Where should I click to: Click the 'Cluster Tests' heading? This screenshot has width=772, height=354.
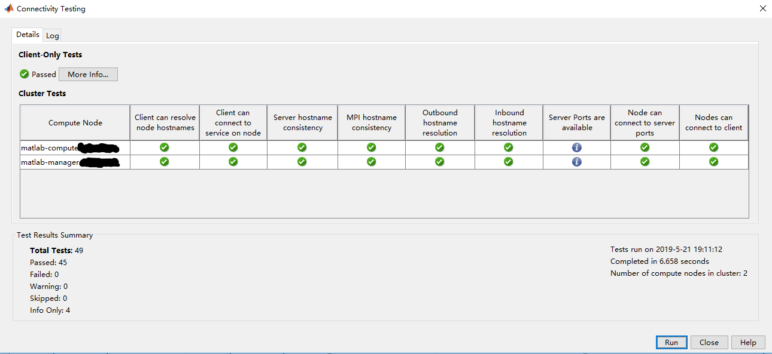[x=42, y=94]
